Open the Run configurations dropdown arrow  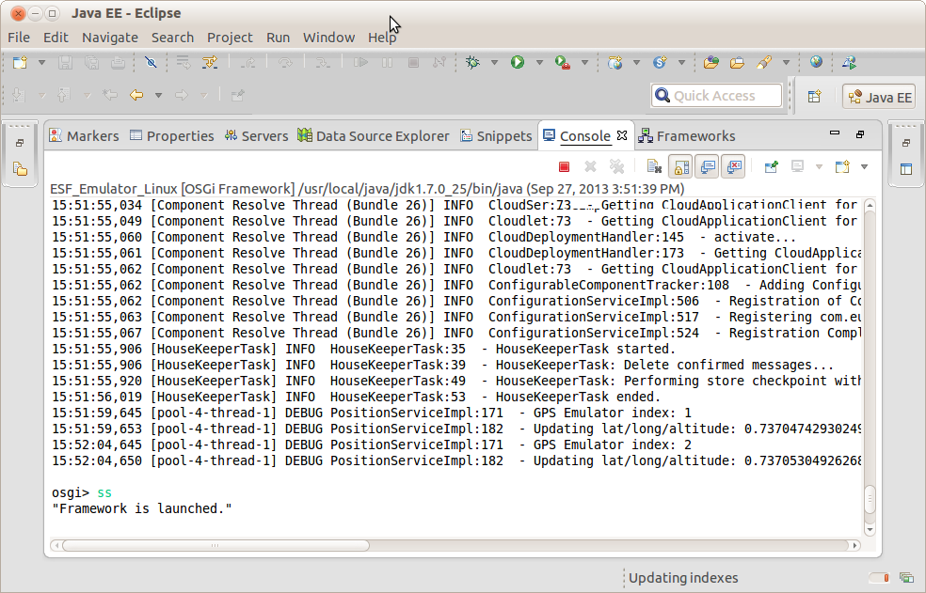pyautogui.click(x=539, y=63)
